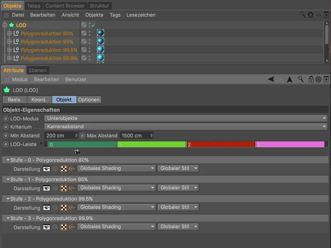Screen dimensions: 331x248
Task: Open the Lesezeichen menu
Action: [x=141, y=15]
